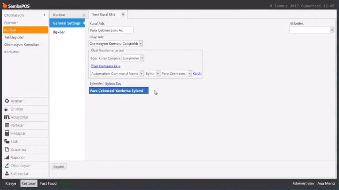
Task: Click the Kaydet button
Action: coord(59,167)
